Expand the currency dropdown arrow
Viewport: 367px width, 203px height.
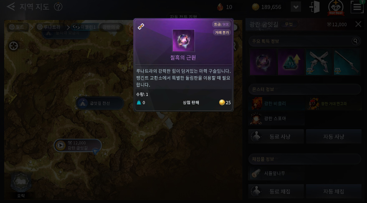[296, 7]
